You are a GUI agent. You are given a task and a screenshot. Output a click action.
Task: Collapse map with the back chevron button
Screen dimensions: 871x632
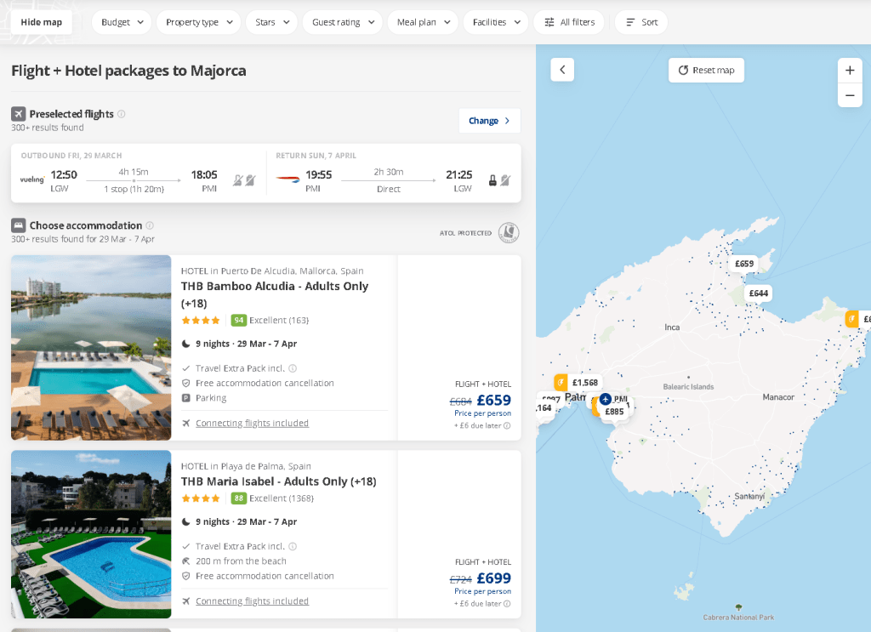click(x=562, y=70)
